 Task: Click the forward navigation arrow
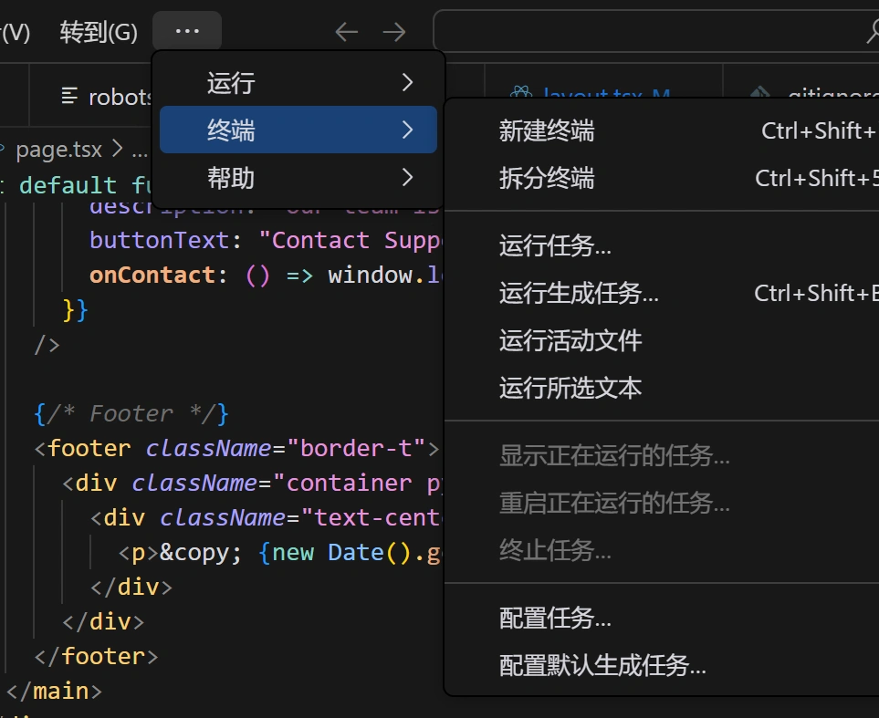pos(394,30)
